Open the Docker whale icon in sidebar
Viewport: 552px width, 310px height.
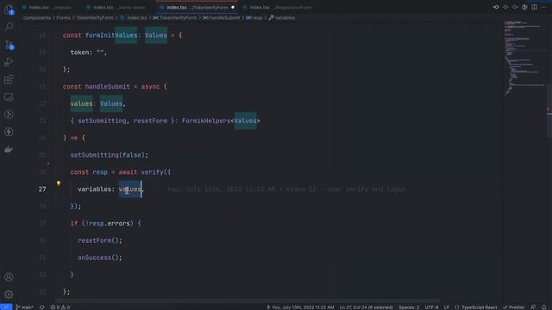click(x=9, y=149)
